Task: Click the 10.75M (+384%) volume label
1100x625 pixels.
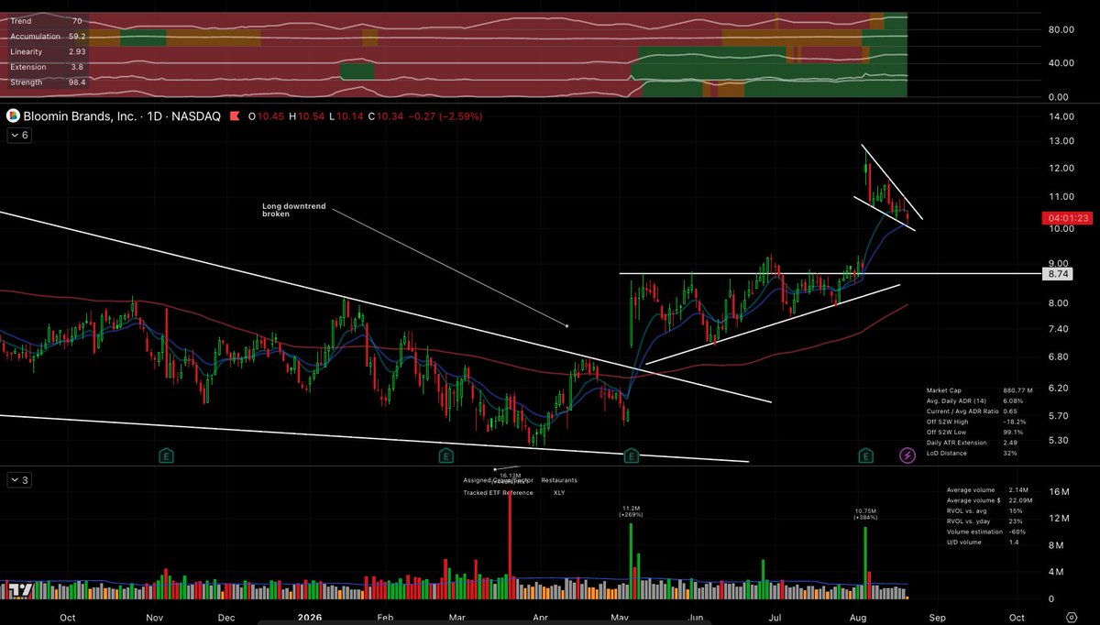Action: [864, 513]
